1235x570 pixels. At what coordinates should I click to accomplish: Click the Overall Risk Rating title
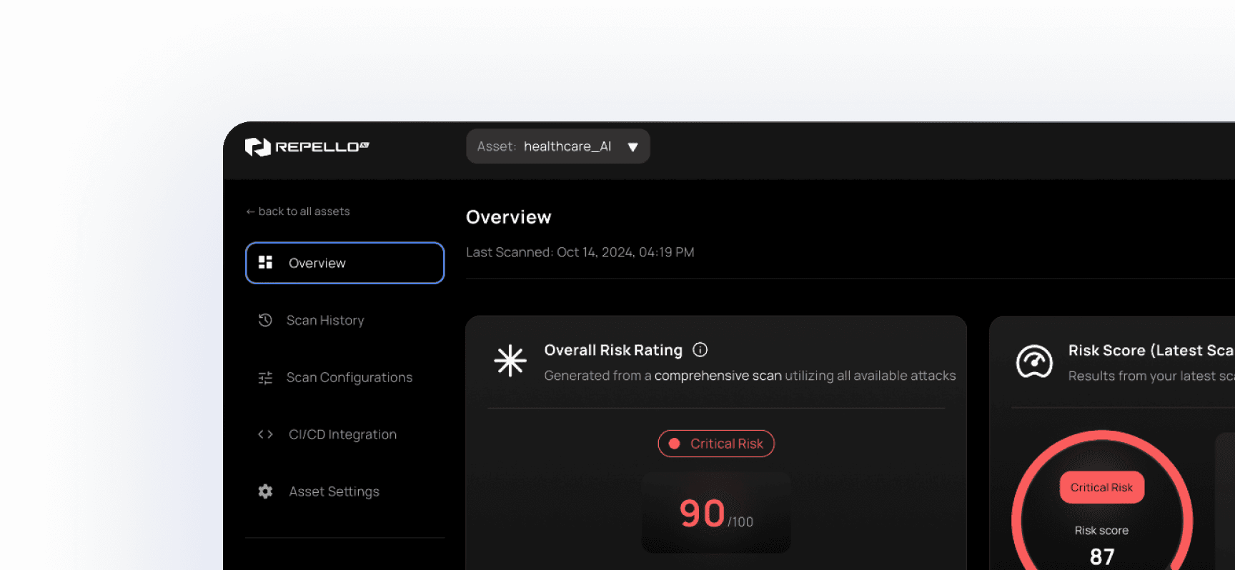click(613, 350)
